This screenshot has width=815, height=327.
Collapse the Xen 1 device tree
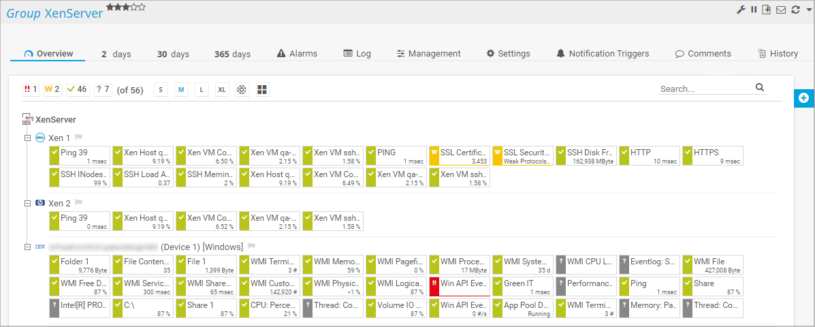pyautogui.click(x=28, y=138)
